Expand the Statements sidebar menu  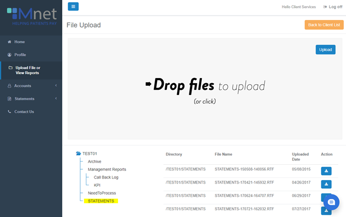[31, 98]
